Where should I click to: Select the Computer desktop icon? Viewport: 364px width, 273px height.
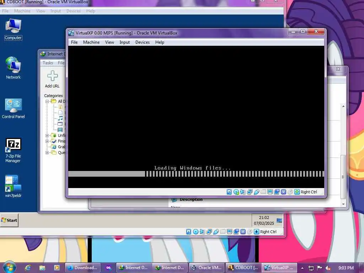pyautogui.click(x=13, y=30)
